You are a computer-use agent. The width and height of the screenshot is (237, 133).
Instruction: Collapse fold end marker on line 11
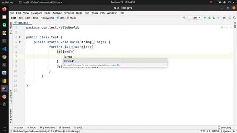click(25, 76)
